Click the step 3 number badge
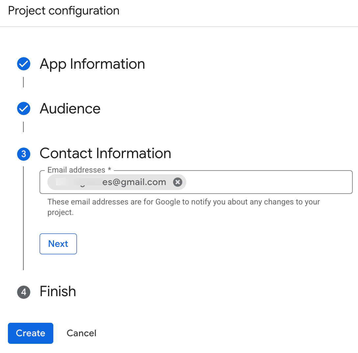This screenshot has width=358, height=353. coord(24,154)
